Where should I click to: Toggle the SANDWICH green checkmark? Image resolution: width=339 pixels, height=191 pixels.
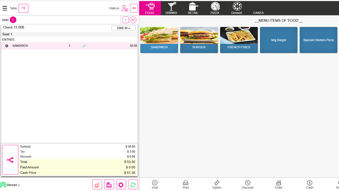(x=84, y=46)
